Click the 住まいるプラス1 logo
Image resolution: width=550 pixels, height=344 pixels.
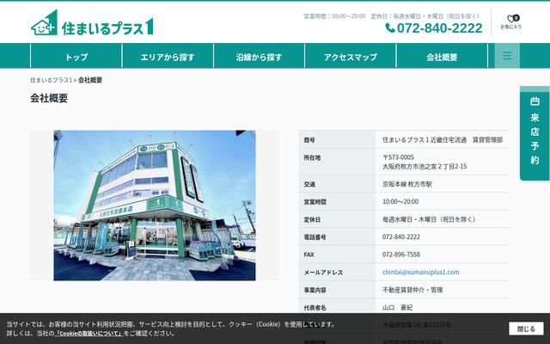click(x=92, y=23)
